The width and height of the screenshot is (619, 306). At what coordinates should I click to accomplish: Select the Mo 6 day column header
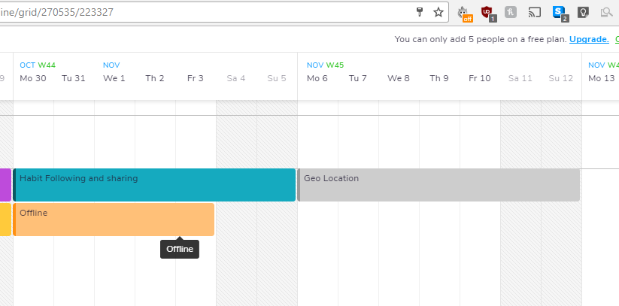[317, 78]
